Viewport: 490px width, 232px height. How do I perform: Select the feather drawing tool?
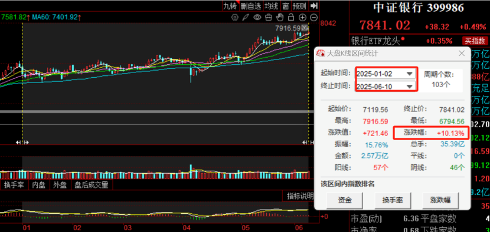[246, 18]
